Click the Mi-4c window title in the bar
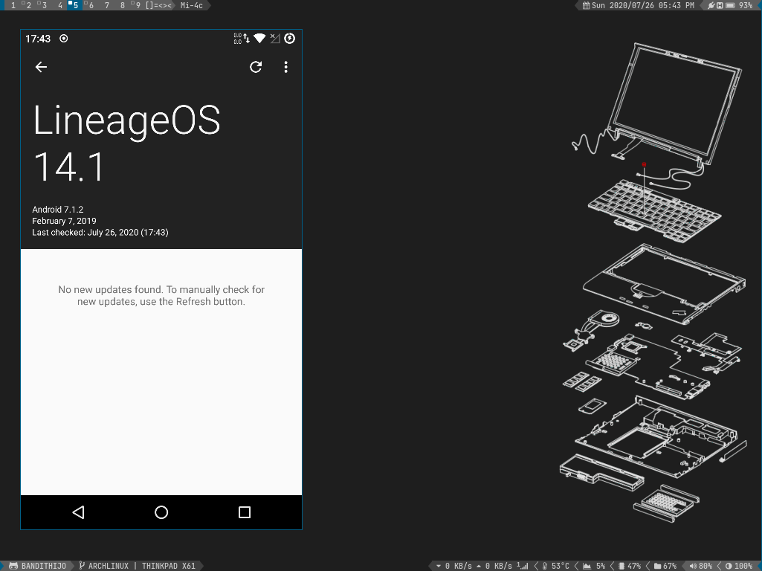 click(x=192, y=5)
